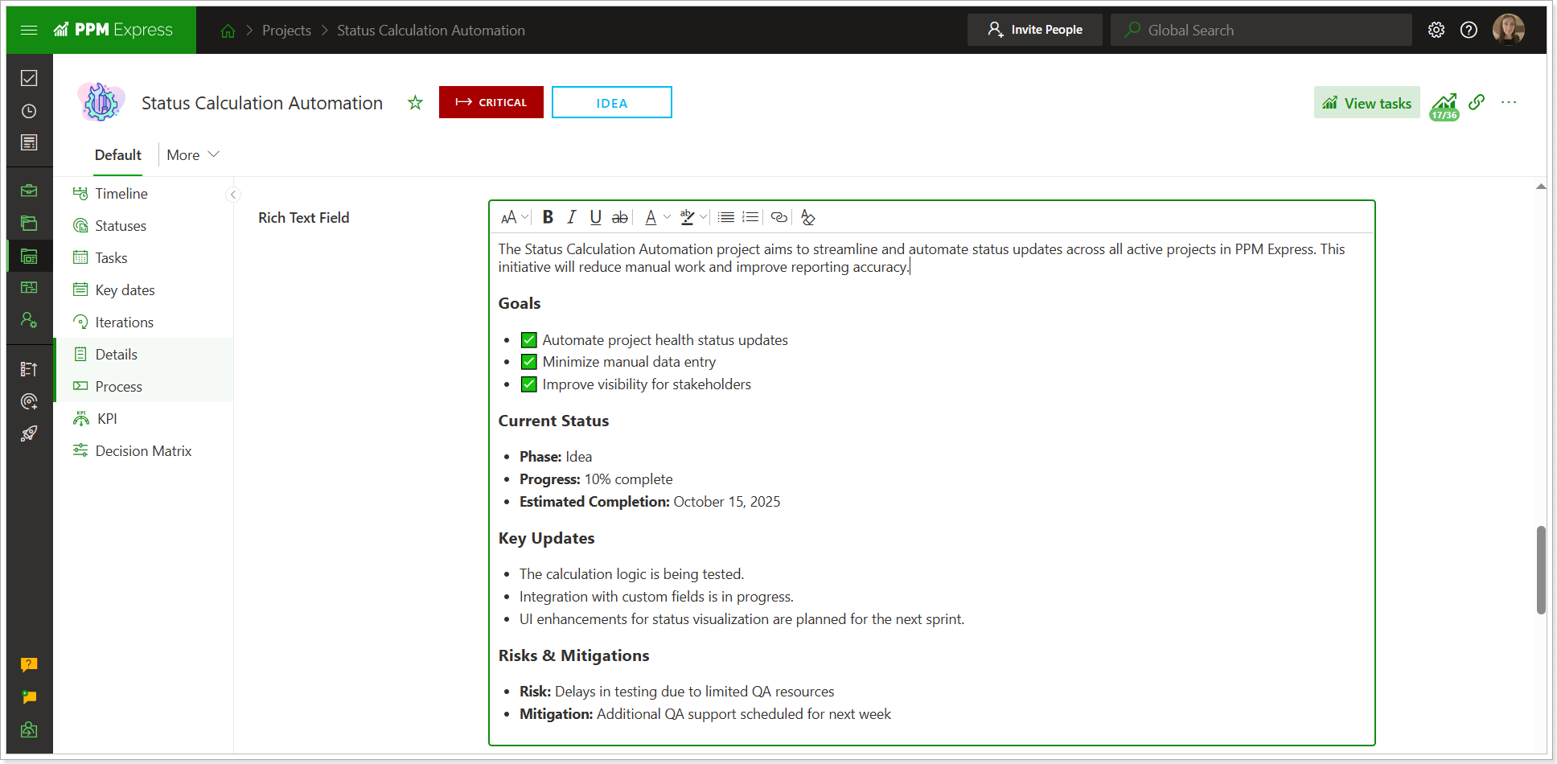This screenshot has width=1557, height=764.
Task: Open the clock time icon in sidebar
Action: pyautogui.click(x=29, y=111)
